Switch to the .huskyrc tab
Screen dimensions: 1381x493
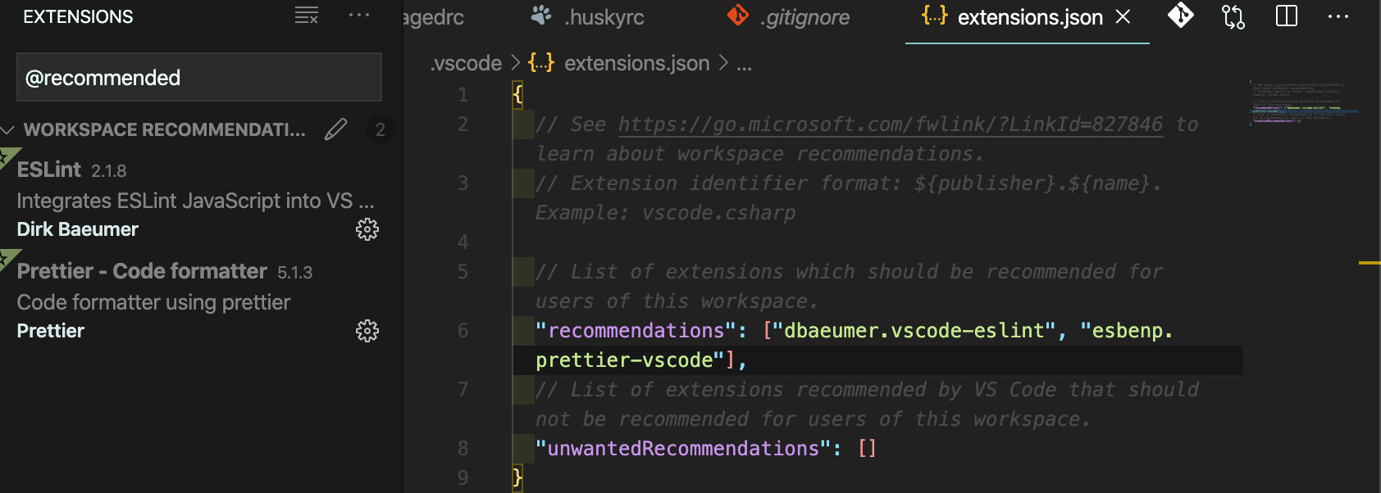click(x=588, y=16)
